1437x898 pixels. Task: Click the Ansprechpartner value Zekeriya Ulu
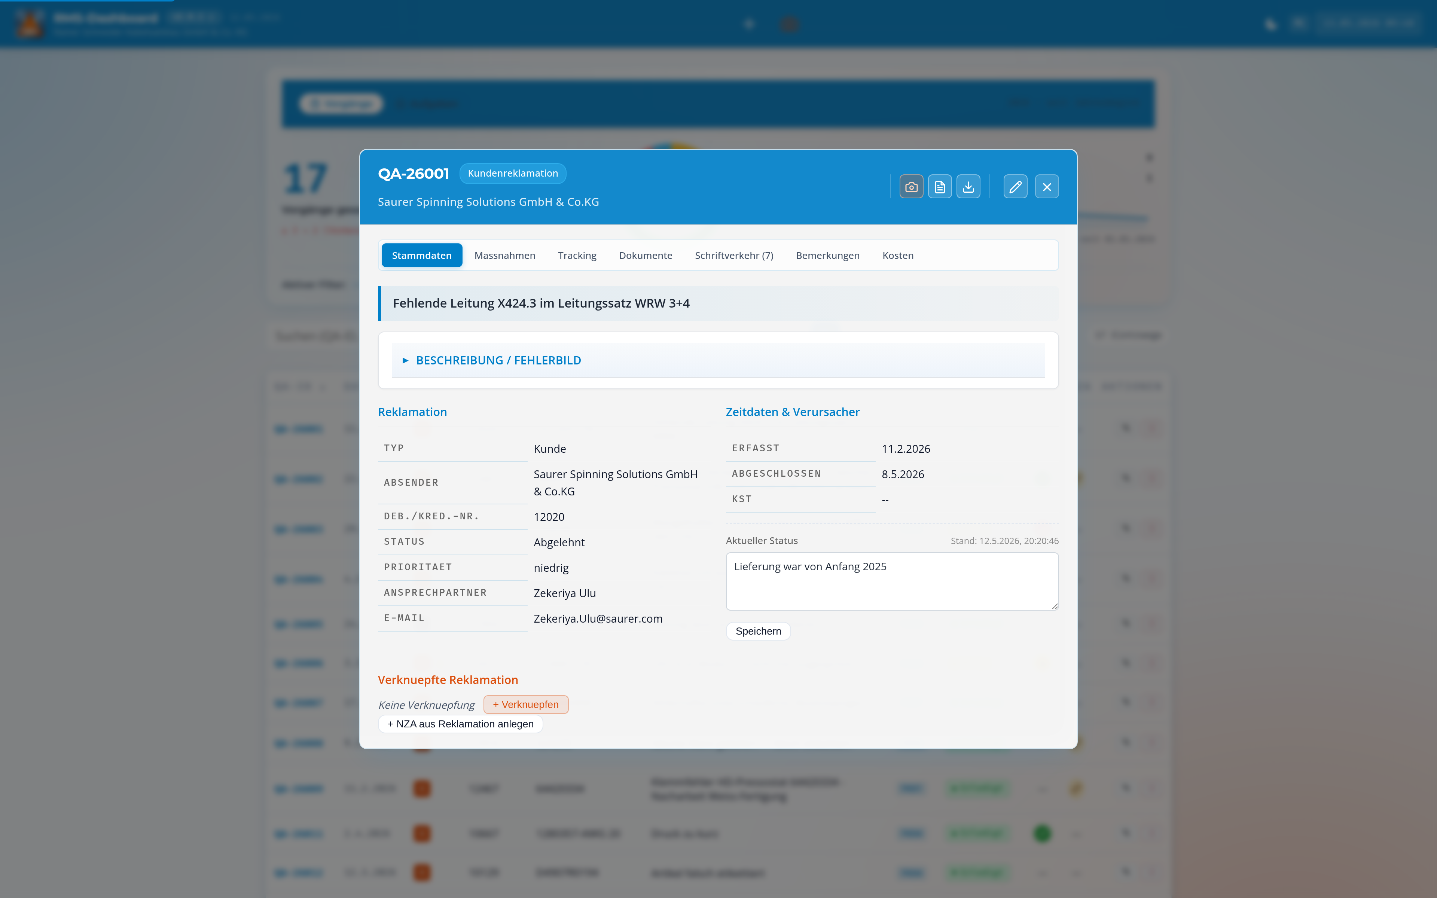(x=565, y=593)
